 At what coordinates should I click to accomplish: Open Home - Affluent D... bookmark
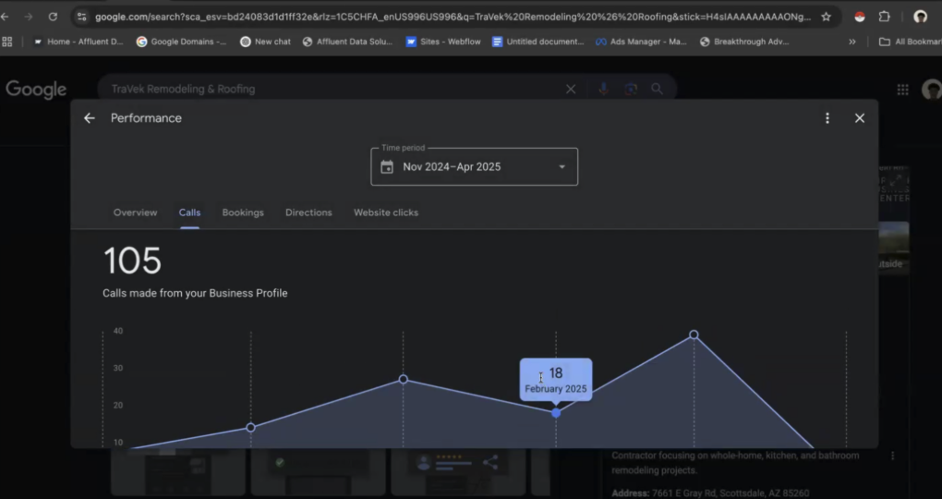pyautogui.click(x=78, y=42)
